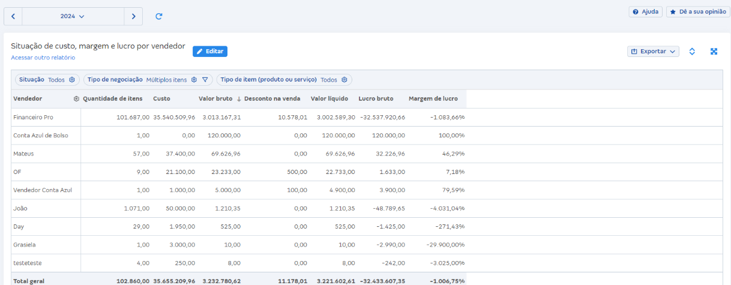Follow the Acessar outro relatório link
This screenshot has height=285, width=731.
click(x=43, y=58)
